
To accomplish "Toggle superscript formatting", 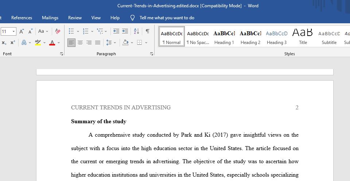I will (x=13, y=43).
